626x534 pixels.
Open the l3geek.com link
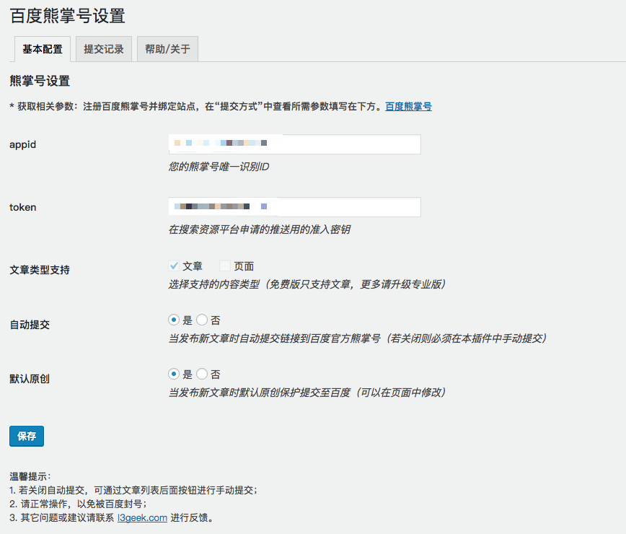pyautogui.click(x=142, y=517)
